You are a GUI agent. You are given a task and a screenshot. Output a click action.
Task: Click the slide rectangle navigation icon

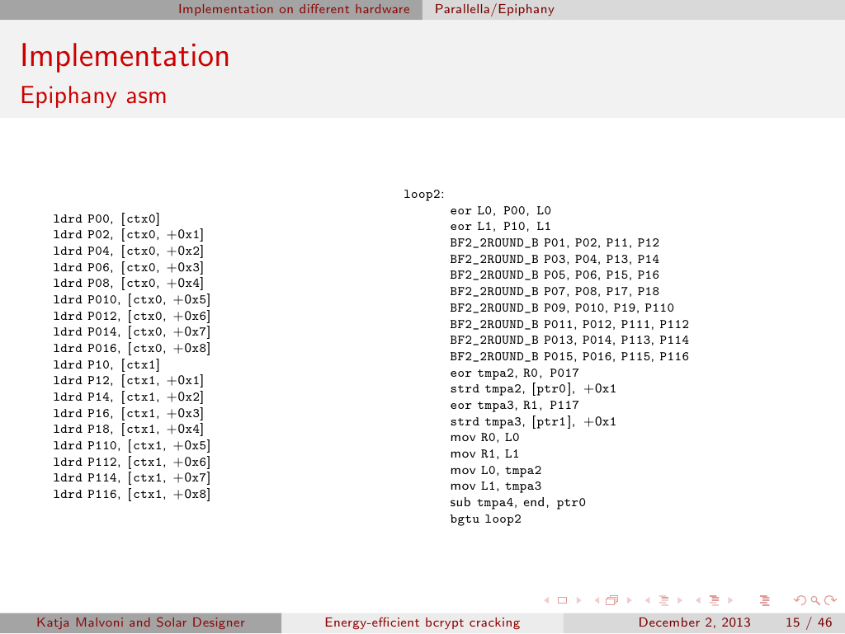pyautogui.click(x=562, y=600)
